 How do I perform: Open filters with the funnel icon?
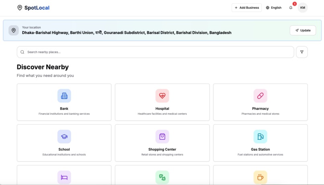tap(301, 52)
